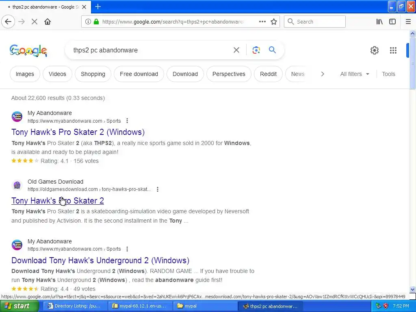Click the red shield tray icon

(386, 306)
